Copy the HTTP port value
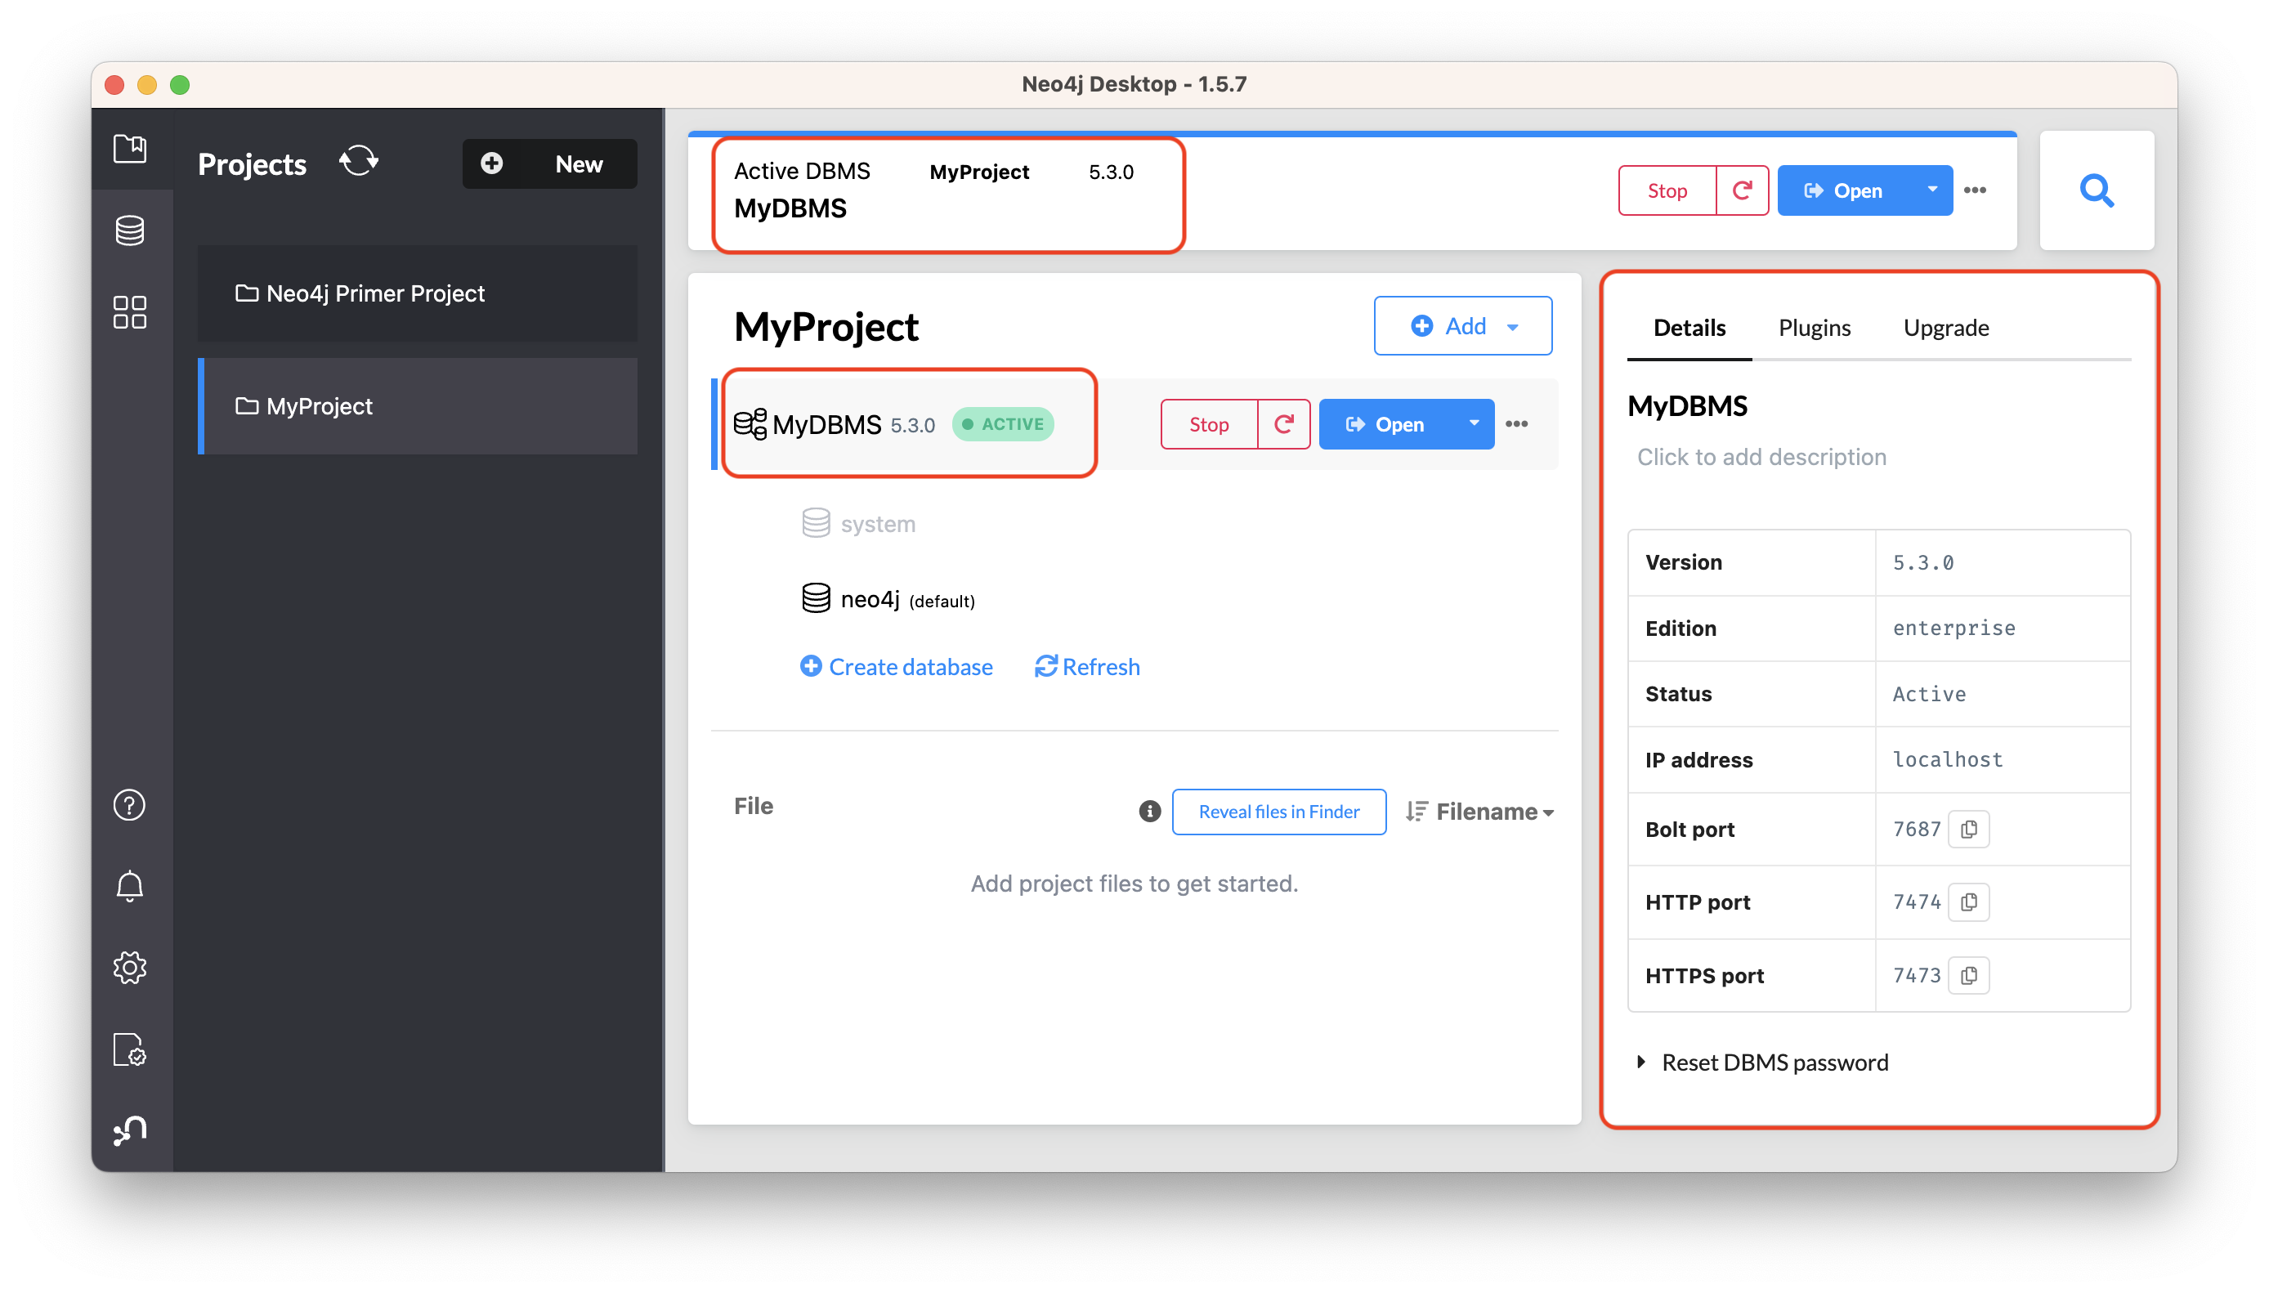 1968,902
